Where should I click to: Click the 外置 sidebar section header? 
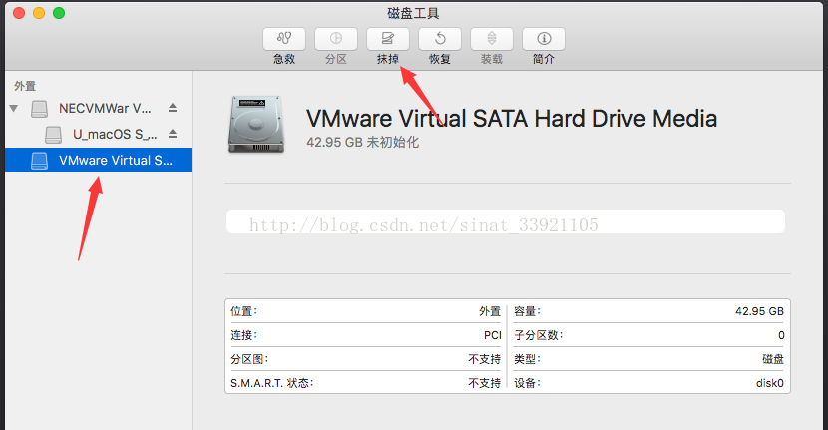[25, 86]
